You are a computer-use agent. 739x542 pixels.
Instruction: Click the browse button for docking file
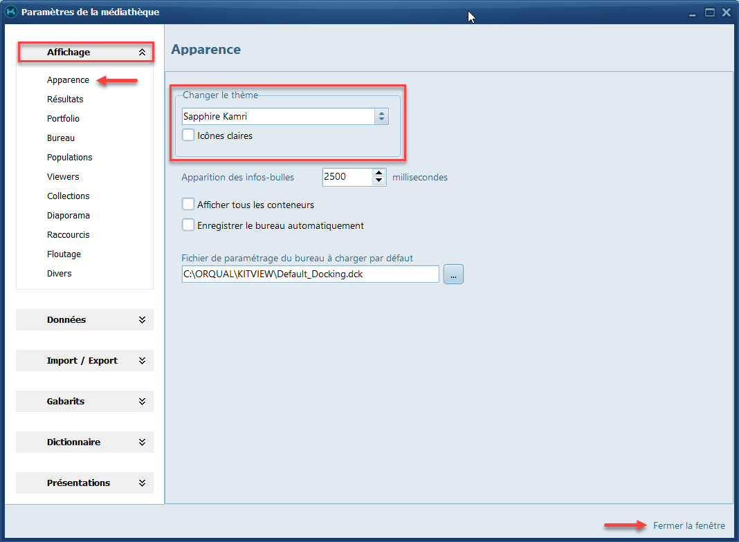[x=453, y=274]
